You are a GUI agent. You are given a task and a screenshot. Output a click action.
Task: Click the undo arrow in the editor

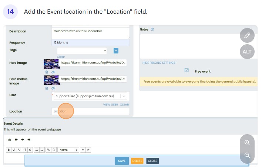pyautogui.click(x=83, y=150)
